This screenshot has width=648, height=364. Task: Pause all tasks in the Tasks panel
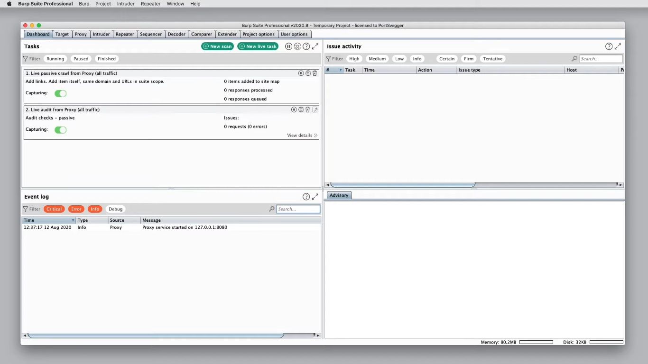[289, 46]
